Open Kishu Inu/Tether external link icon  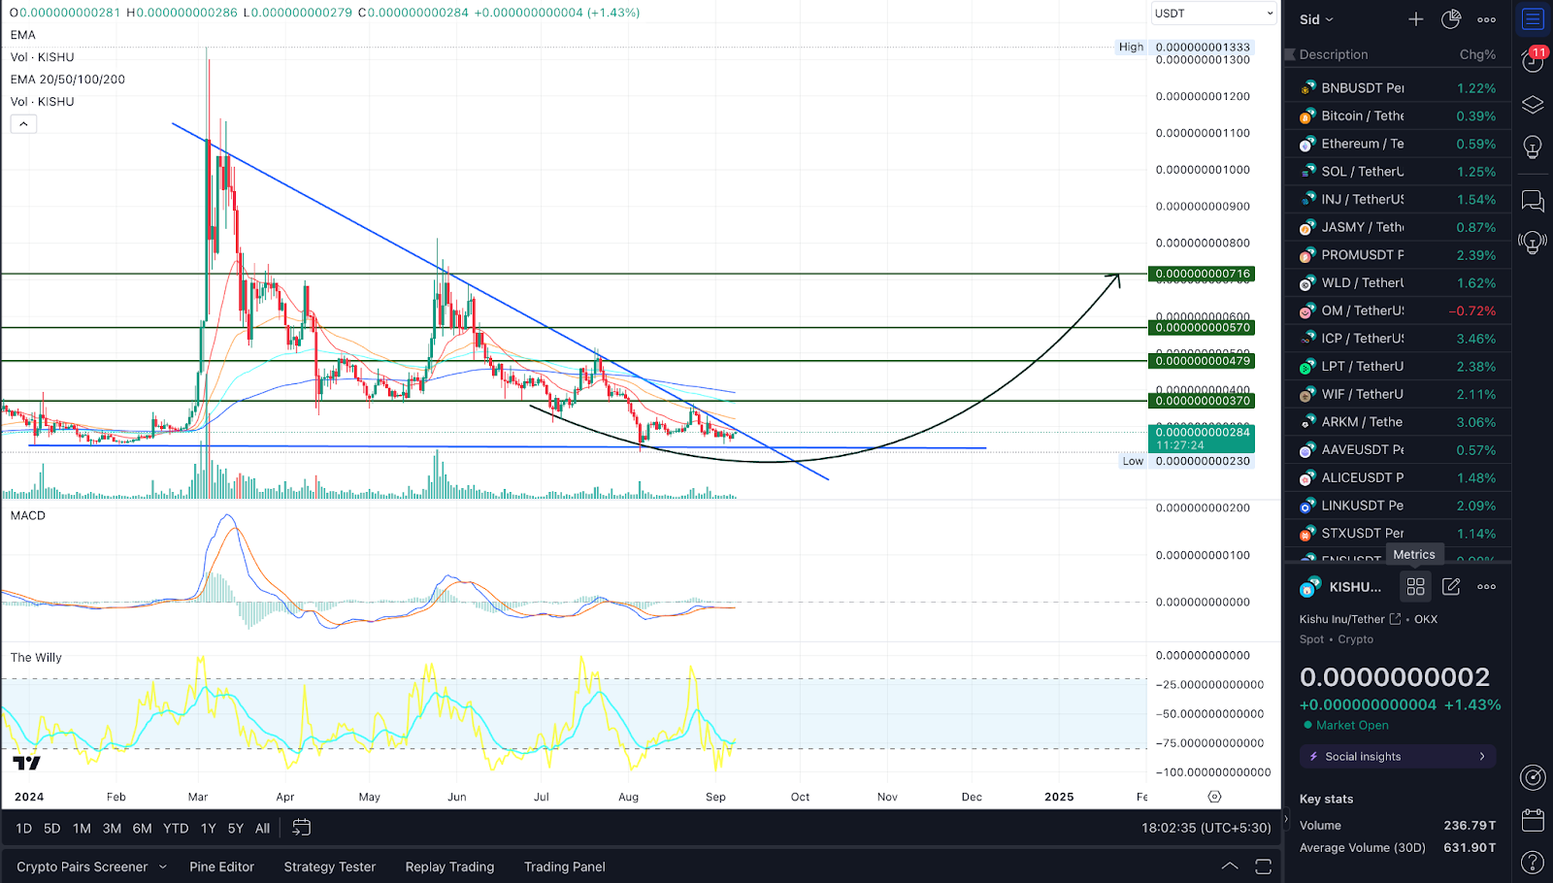click(1395, 619)
